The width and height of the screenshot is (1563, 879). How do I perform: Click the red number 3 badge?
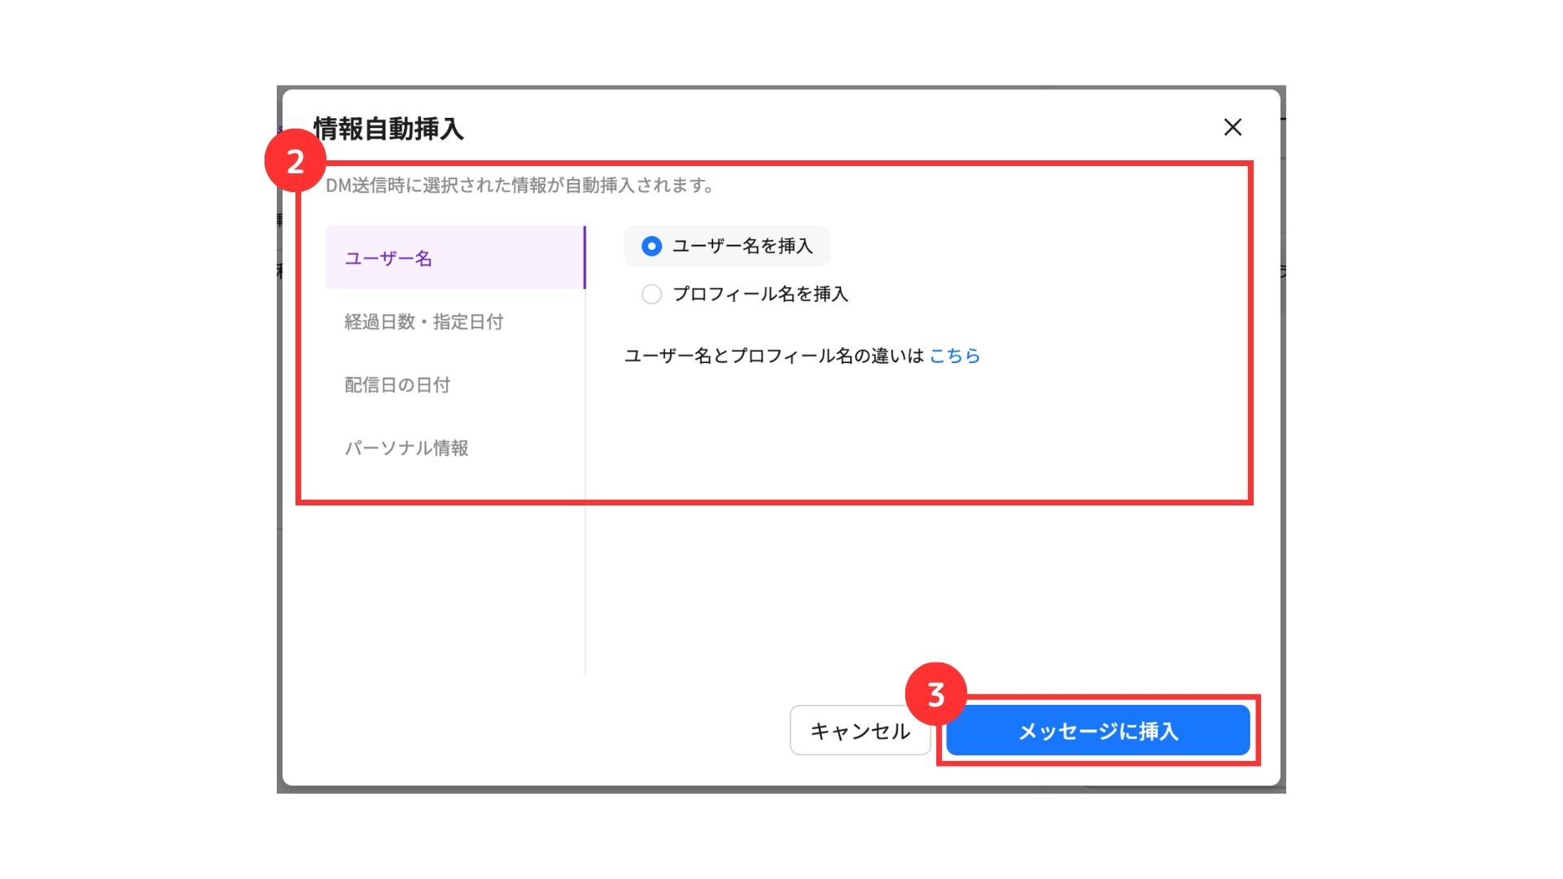click(935, 694)
